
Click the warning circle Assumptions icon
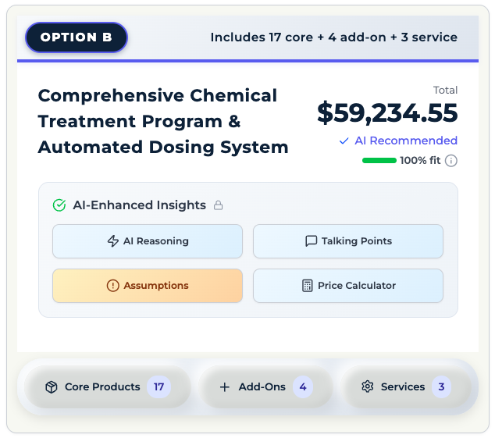pyautogui.click(x=113, y=286)
